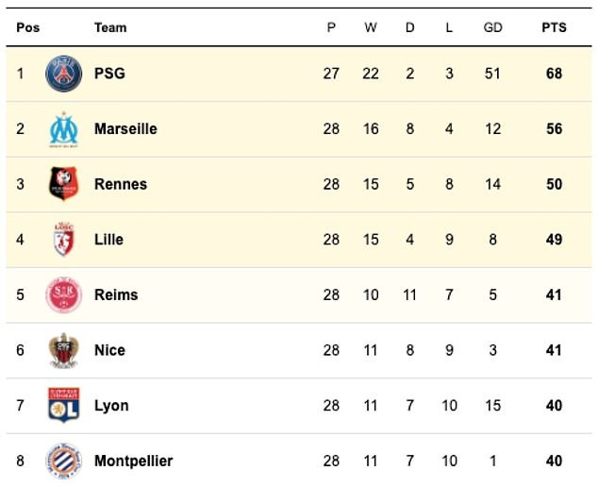Click the Pos column header
The image size is (598, 487).
point(28,27)
